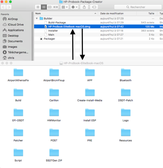
Task: Sort by the Taille column
Action: (x=147, y=14)
